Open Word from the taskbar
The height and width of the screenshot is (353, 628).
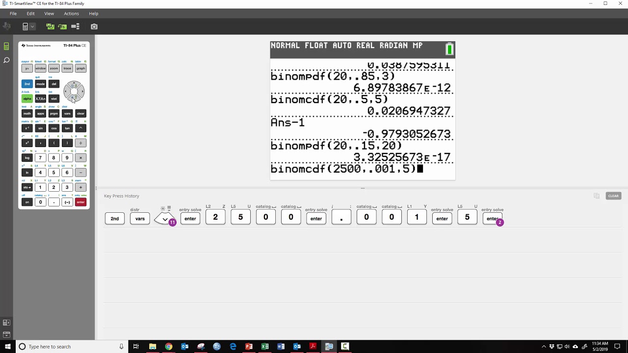click(281, 347)
